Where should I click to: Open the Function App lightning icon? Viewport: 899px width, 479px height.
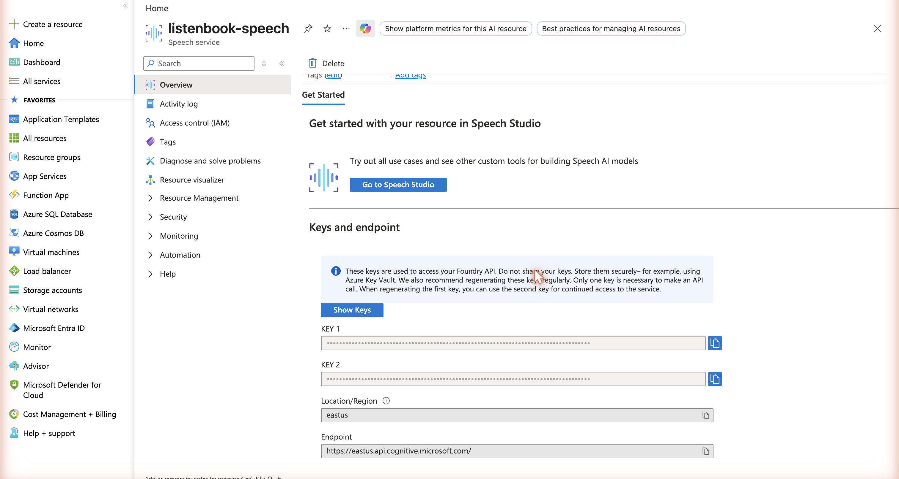(x=14, y=195)
